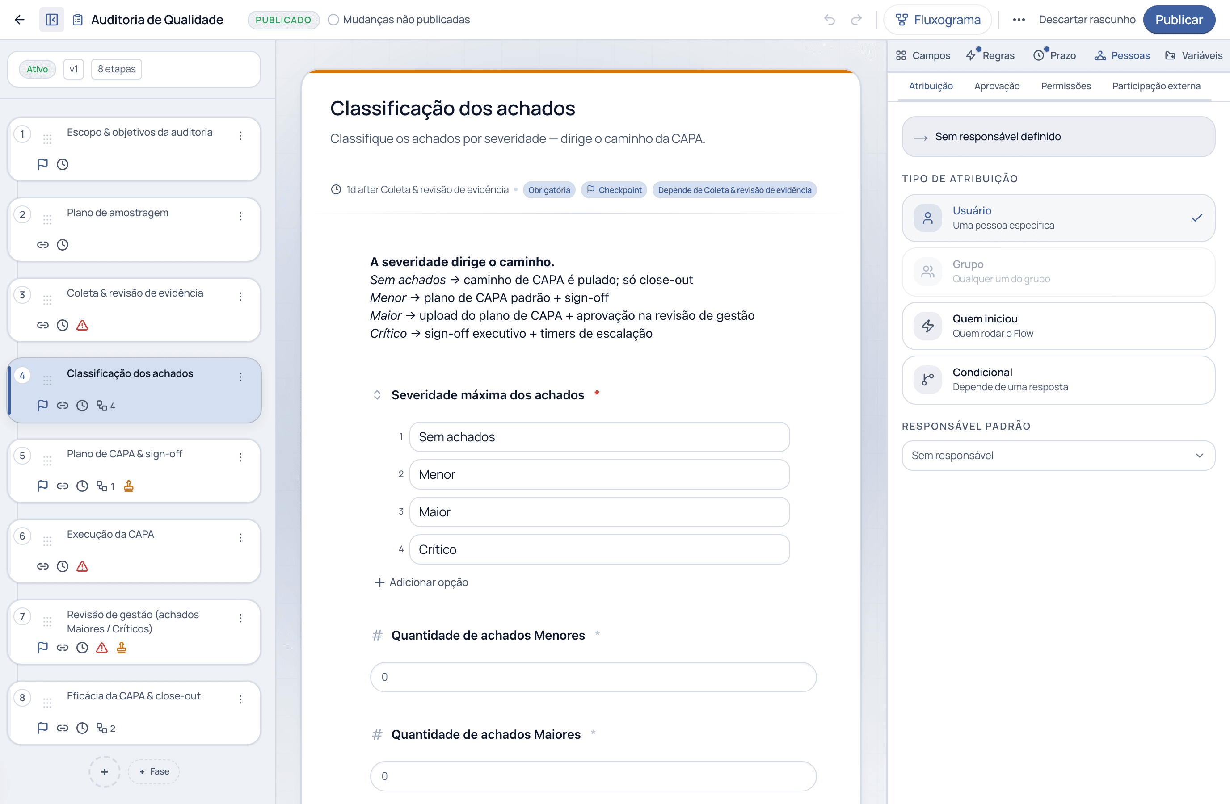Screen dimensions: 1230x804
Task: Click approval stamp icon on Plano de CAPA step
Action: coord(129,486)
